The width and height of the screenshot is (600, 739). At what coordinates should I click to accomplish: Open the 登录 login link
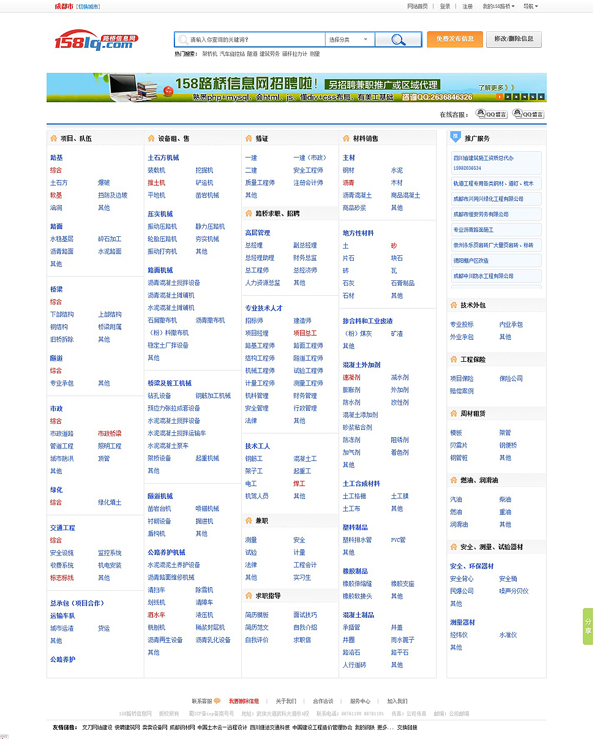pos(445,6)
